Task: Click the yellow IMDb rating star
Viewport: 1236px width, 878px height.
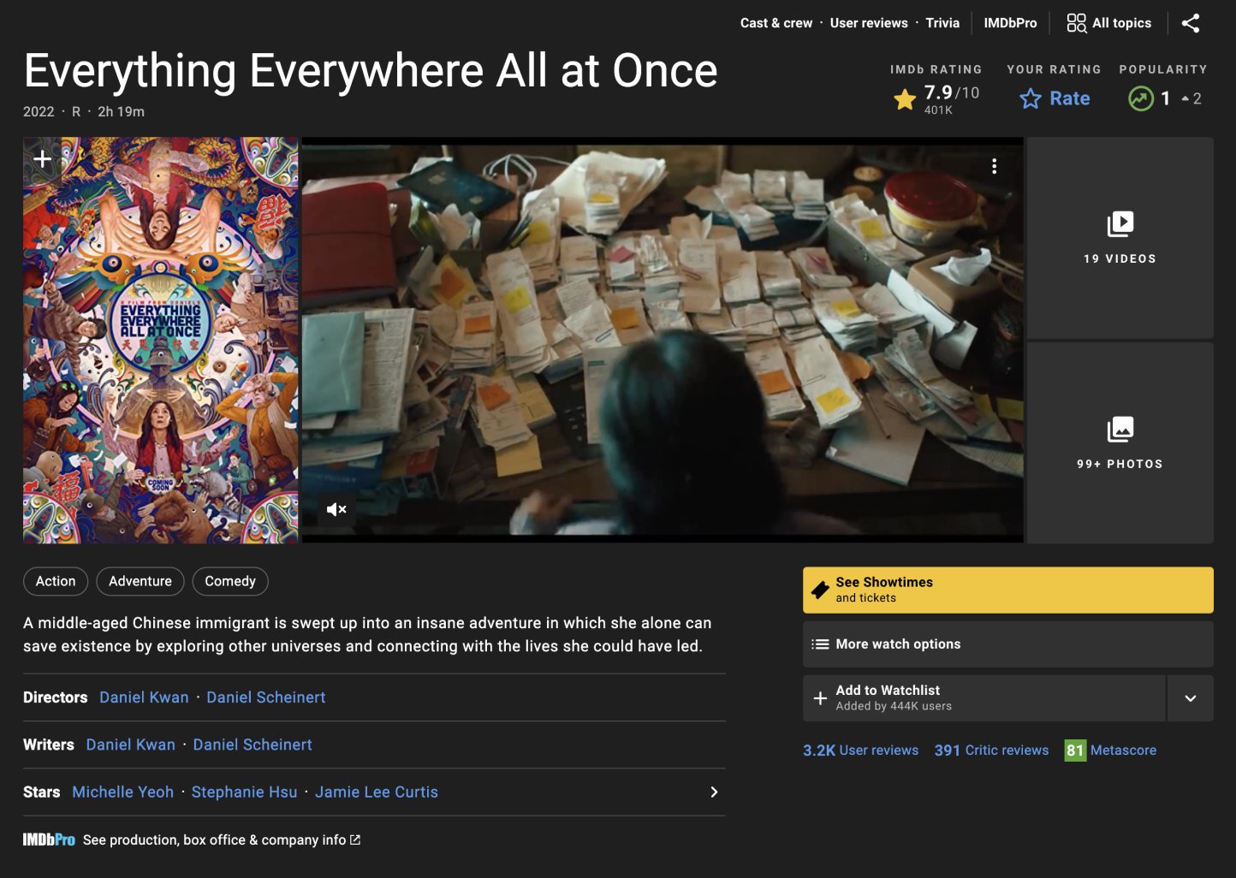Action: point(905,99)
